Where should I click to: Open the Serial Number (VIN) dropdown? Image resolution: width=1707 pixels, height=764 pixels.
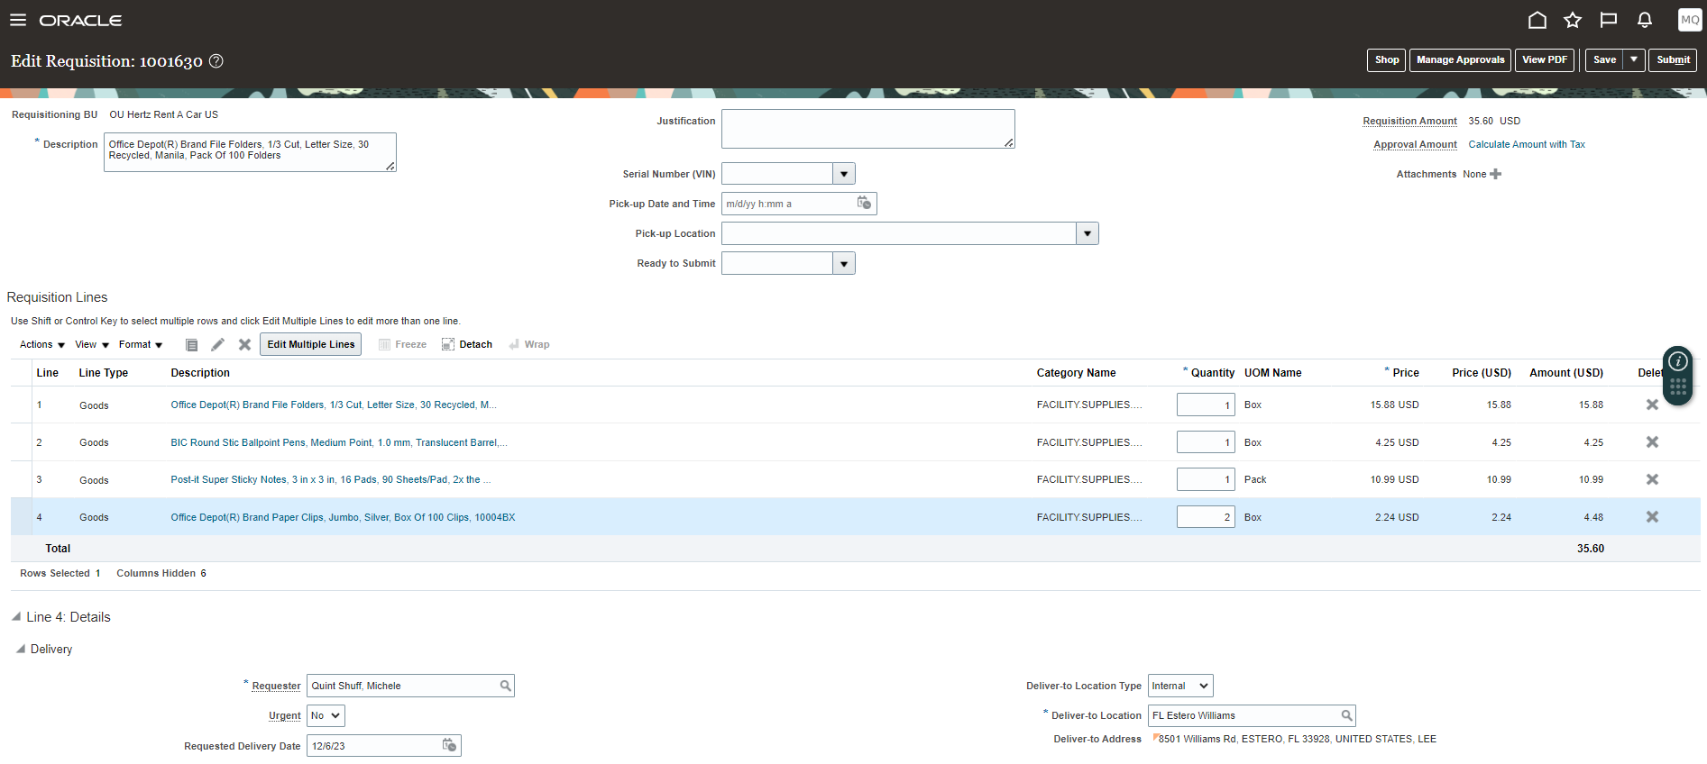tap(844, 174)
